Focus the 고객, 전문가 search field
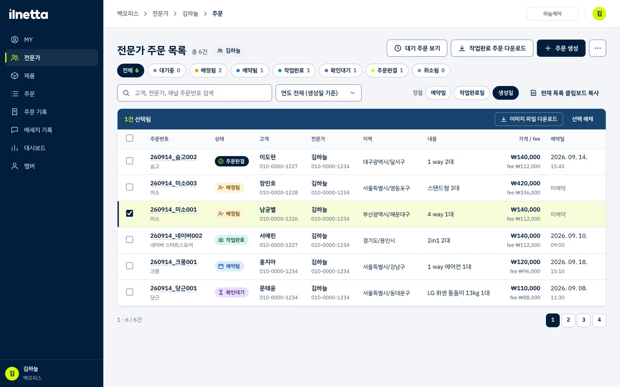620x387 pixels. [195, 93]
